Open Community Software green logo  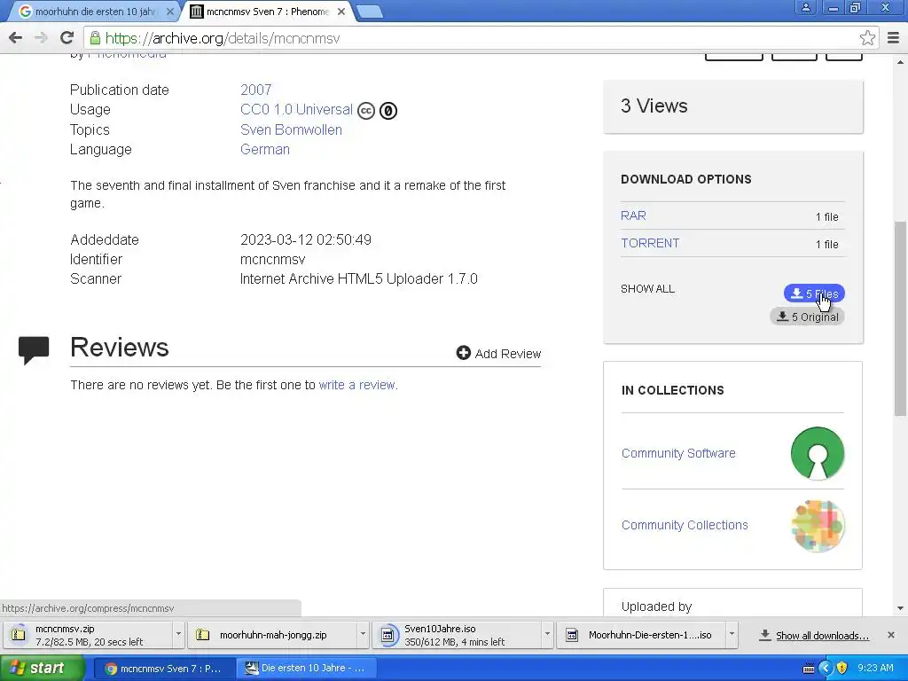(x=817, y=453)
